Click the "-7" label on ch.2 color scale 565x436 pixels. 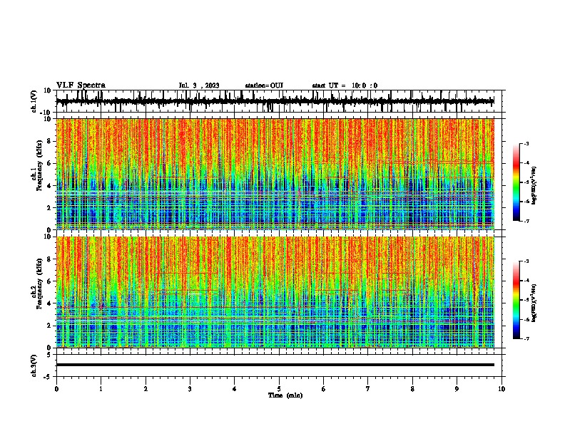point(526,339)
